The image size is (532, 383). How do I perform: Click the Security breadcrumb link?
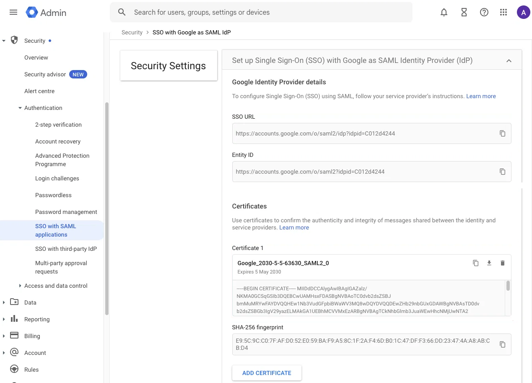[x=132, y=32]
